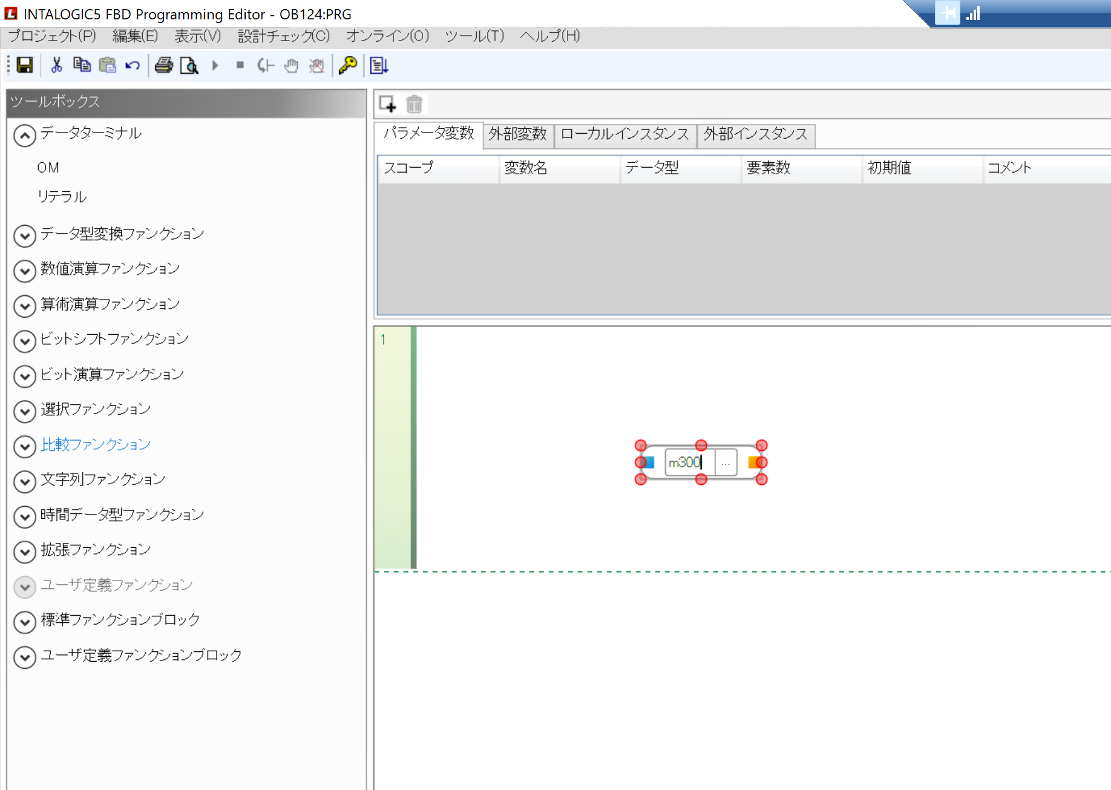
Task: Collapse the データターミナル section
Action: [25, 136]
